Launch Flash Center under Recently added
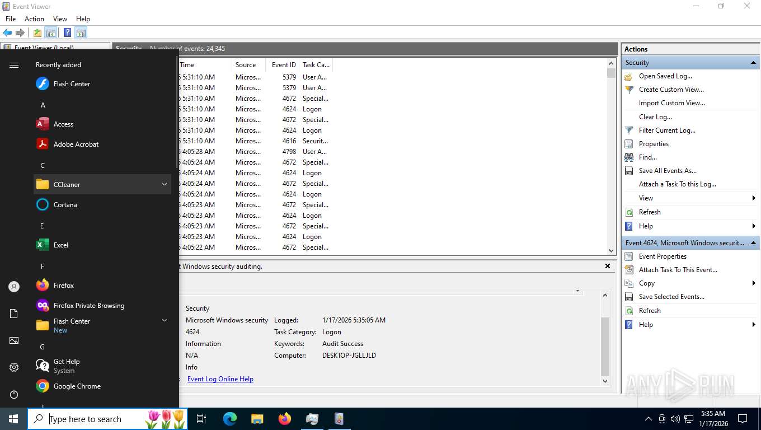This screenshot has width=761, height=430. (x=102, y=84)
